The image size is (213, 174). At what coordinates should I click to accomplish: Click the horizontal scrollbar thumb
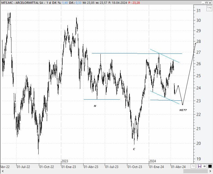(195, 171)
